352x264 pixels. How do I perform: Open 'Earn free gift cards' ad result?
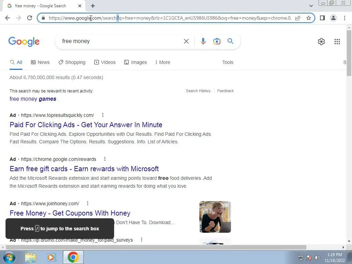point(84,168)
